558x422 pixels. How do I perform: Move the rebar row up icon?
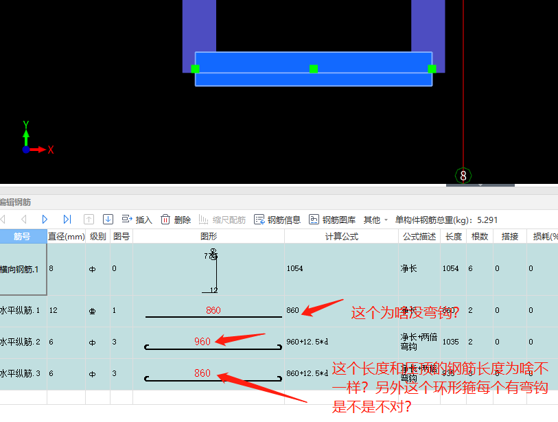click(x=89, y=219)
